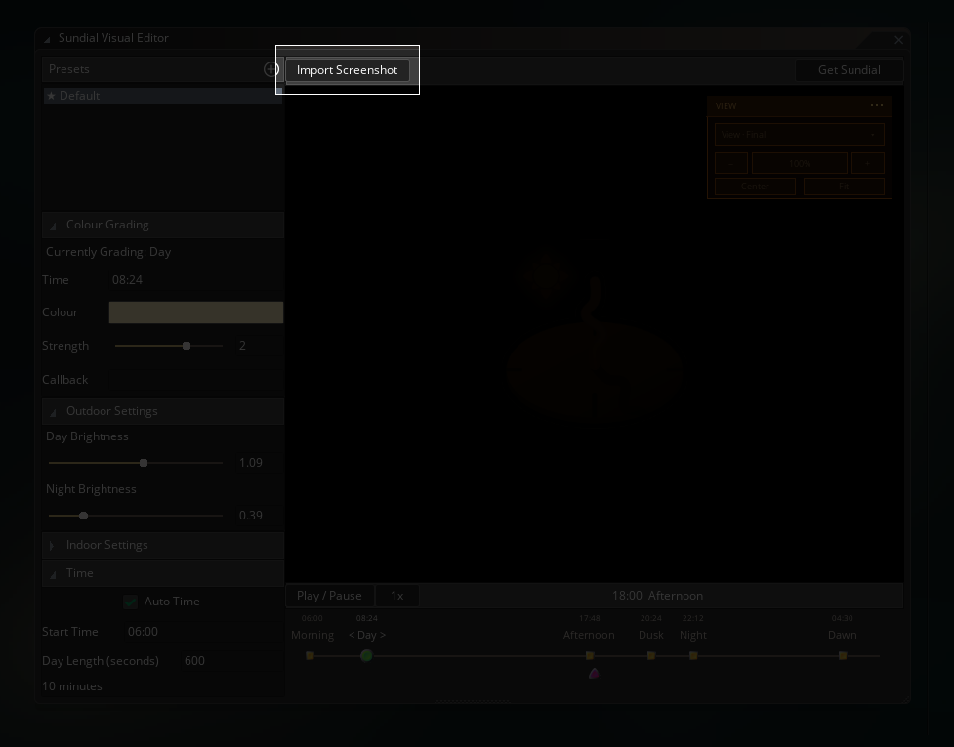Click the zoom in plus button
Image resolution: width=954 pixels, height=747 pixels.
[868, 163]
